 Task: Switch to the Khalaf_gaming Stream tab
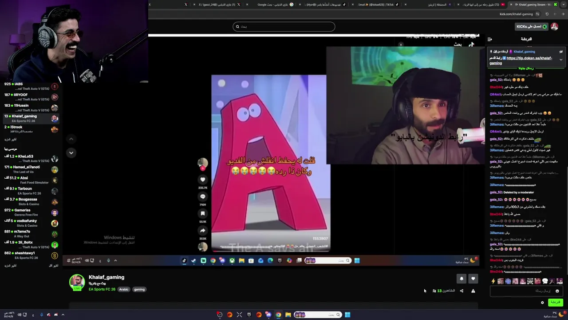[535, 4]
